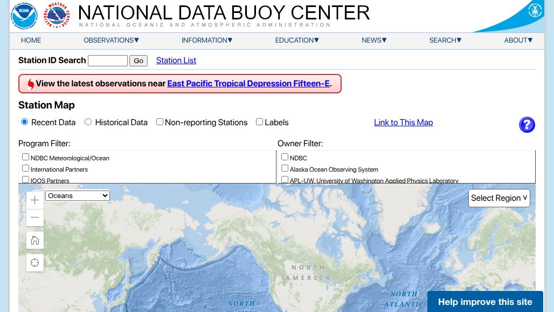The height and width of the screenshot is (312, 554).
Task: Open the NEWS menu
Action: [x=374, y=40]
